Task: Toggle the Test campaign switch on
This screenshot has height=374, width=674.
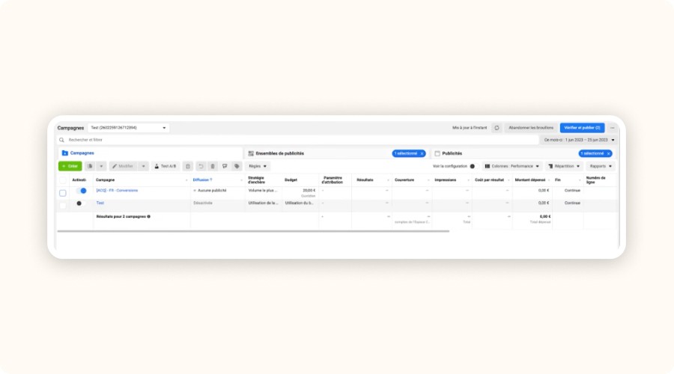Action: (81, 203)
